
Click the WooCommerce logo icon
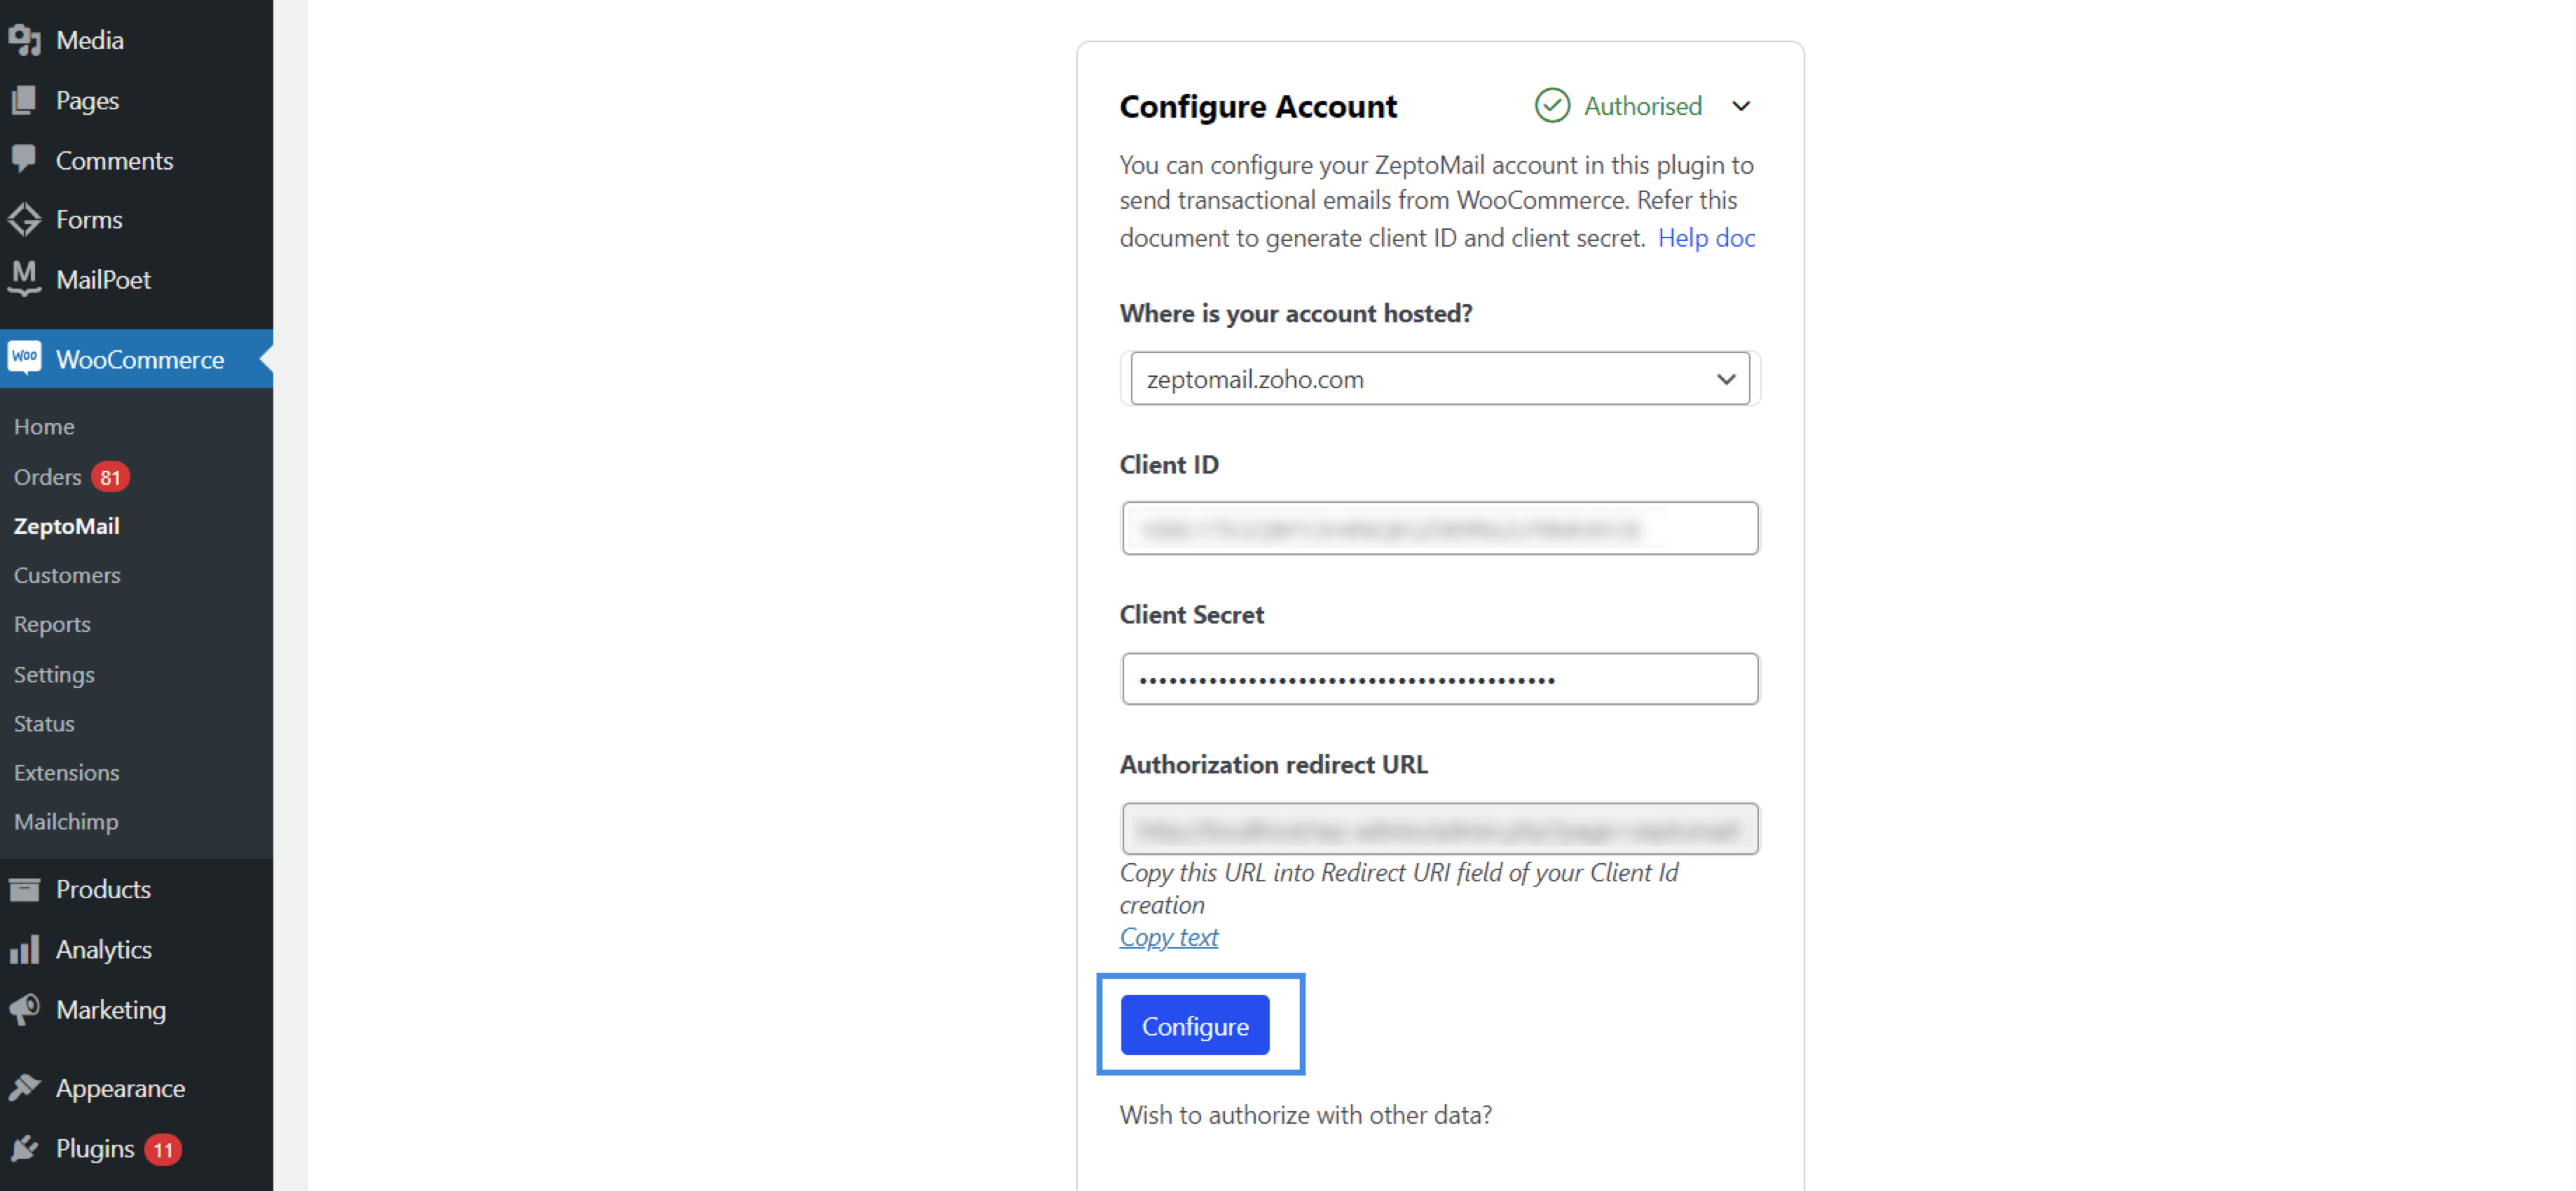[x=24, y=358]
